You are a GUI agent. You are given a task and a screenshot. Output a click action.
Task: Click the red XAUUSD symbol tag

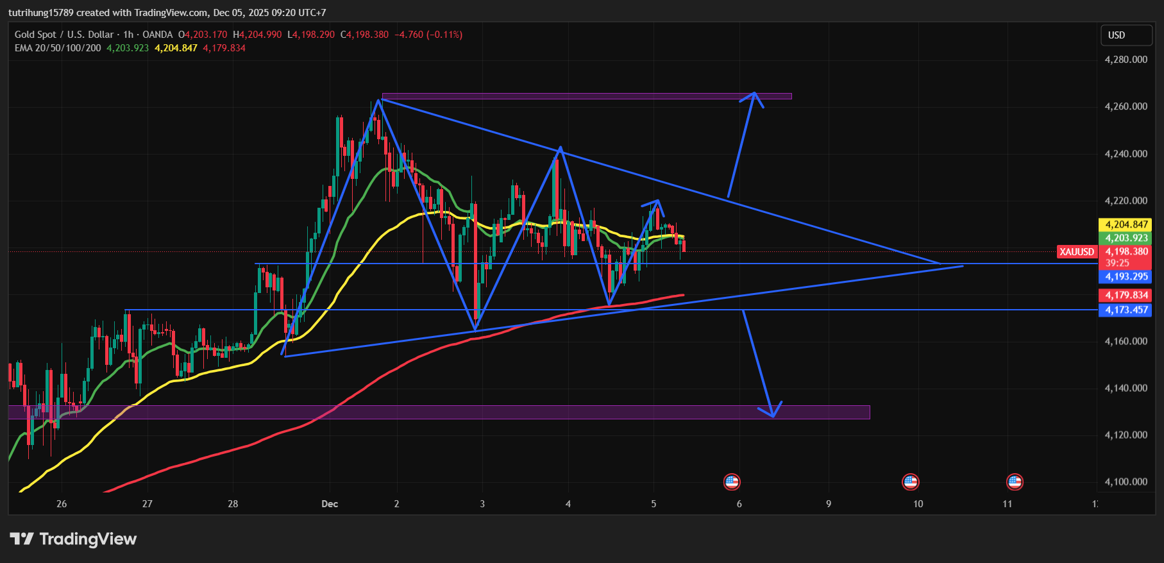tap(1077, 252)
